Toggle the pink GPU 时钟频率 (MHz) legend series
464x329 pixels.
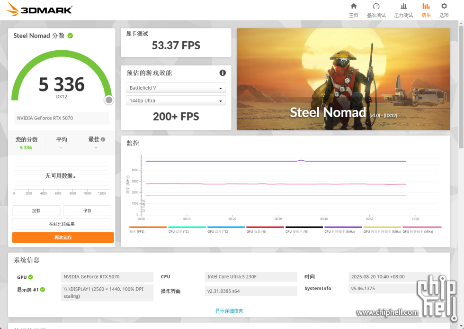[422, 230]
